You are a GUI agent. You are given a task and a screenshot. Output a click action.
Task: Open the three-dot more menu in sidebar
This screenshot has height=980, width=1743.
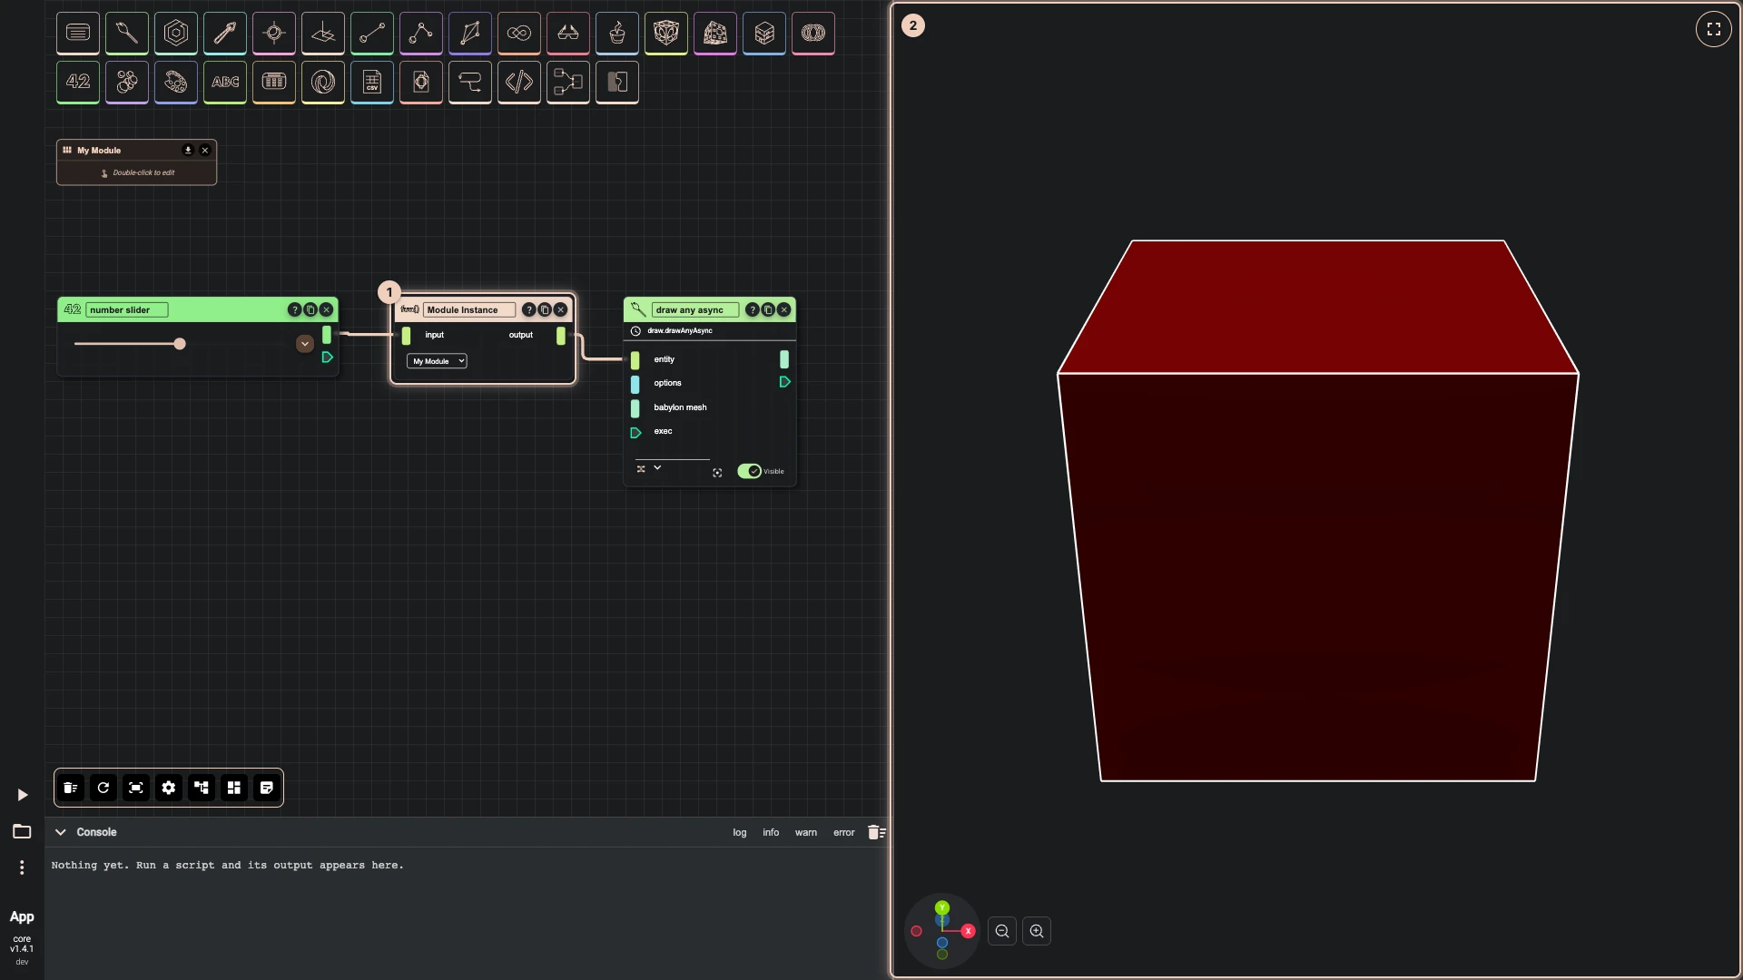pyautogui.click(x=22, y=867)
